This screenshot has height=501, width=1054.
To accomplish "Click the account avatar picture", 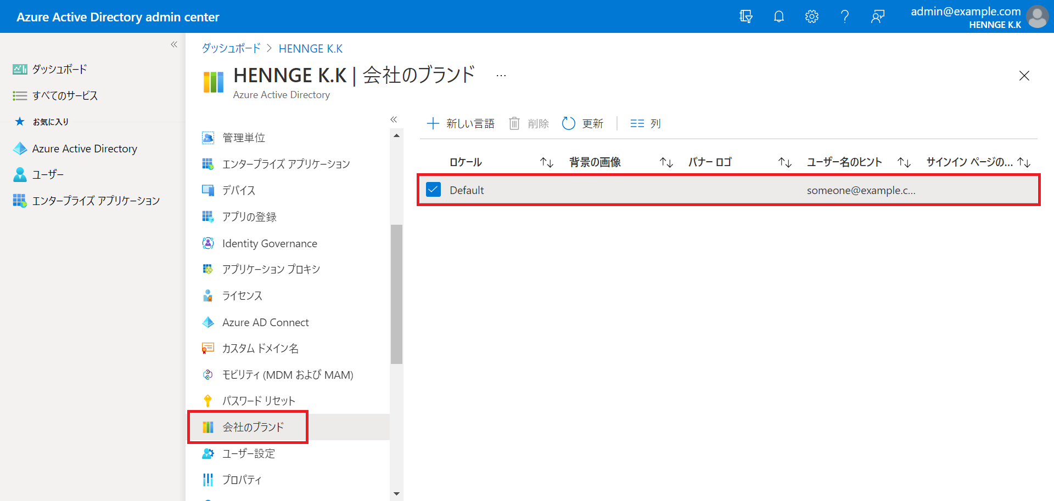I will [1038, 16].
